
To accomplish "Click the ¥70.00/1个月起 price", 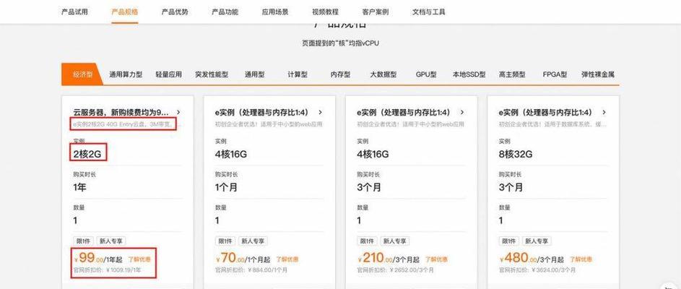I will pyautogui.click(x=243, y=259).
